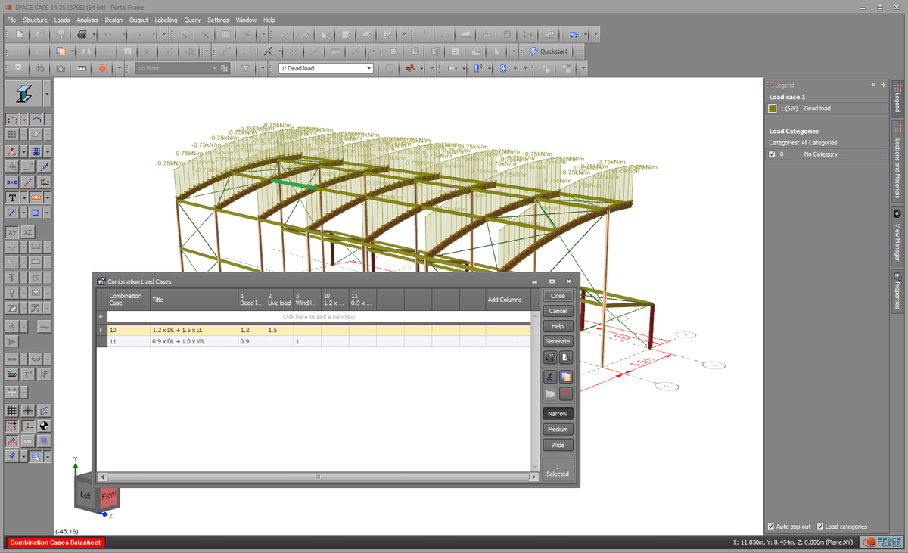The height and width of the screenshot is (553, 908).
Task: Click the Generate button
Action: 558,341
